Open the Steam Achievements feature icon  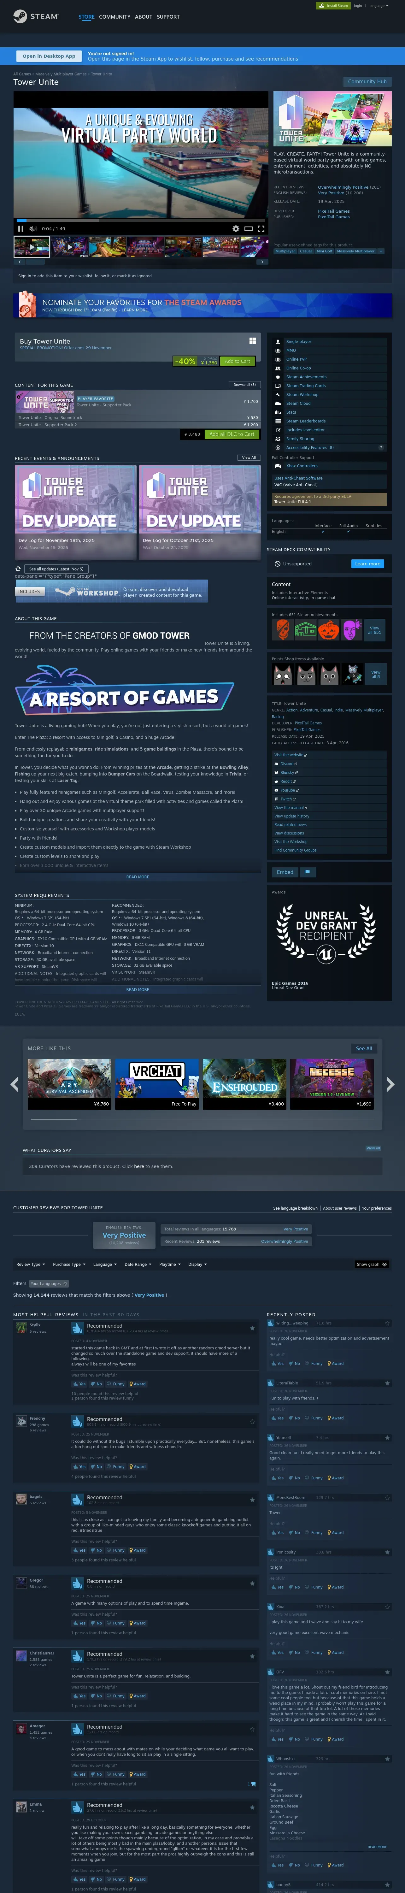click(x=278, y=377)
